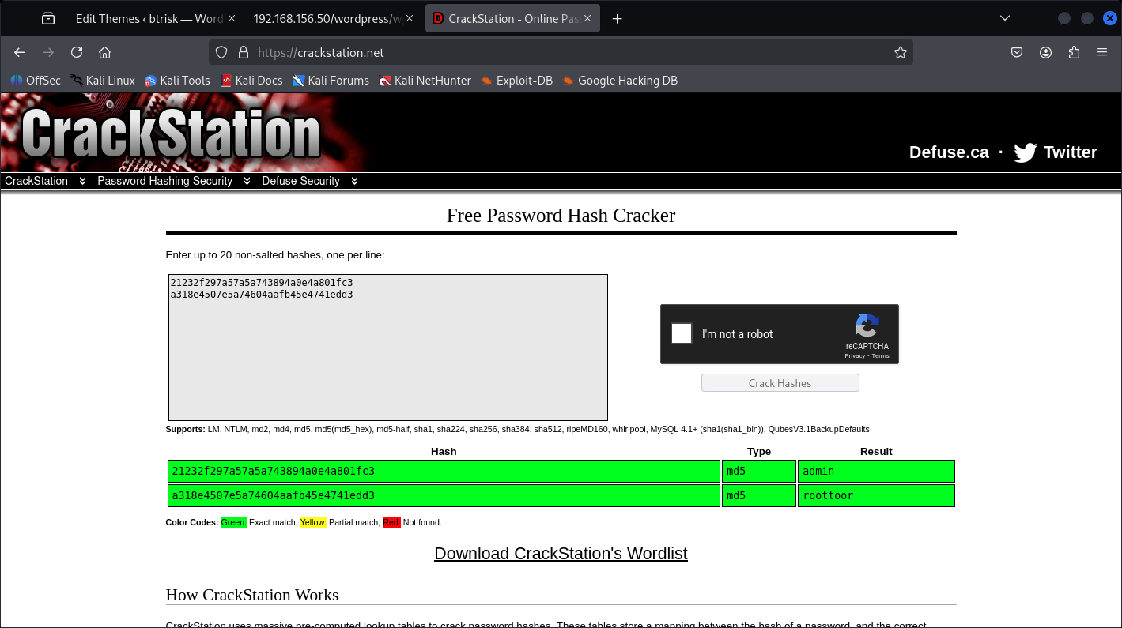This screenshot has width=1122, height=628.
Task: Open the OffSec bookmark
Action: pos(35,81)
